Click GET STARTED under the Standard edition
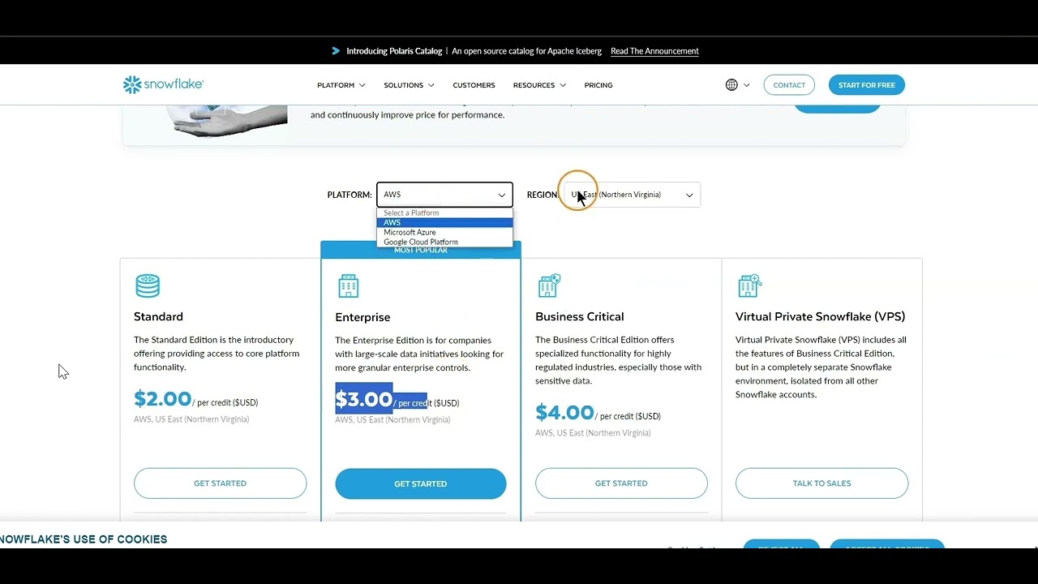The height and width of the screenshot is (584, 1038). point(220,483)
